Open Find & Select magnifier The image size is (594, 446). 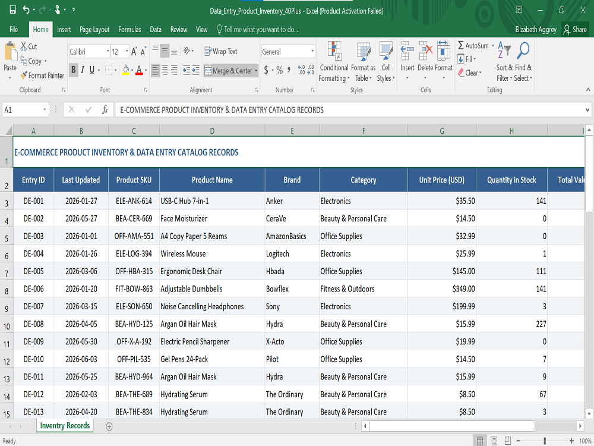[523, 51]
